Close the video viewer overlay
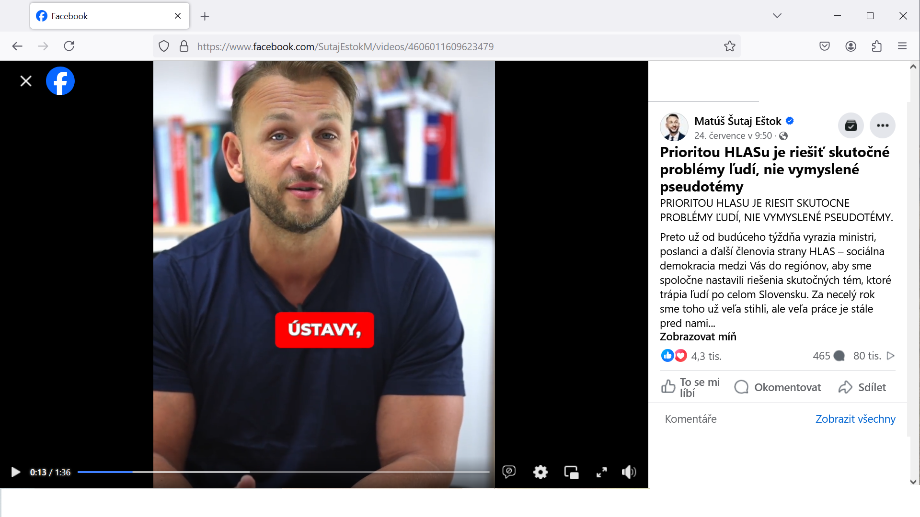 point(26,81)
